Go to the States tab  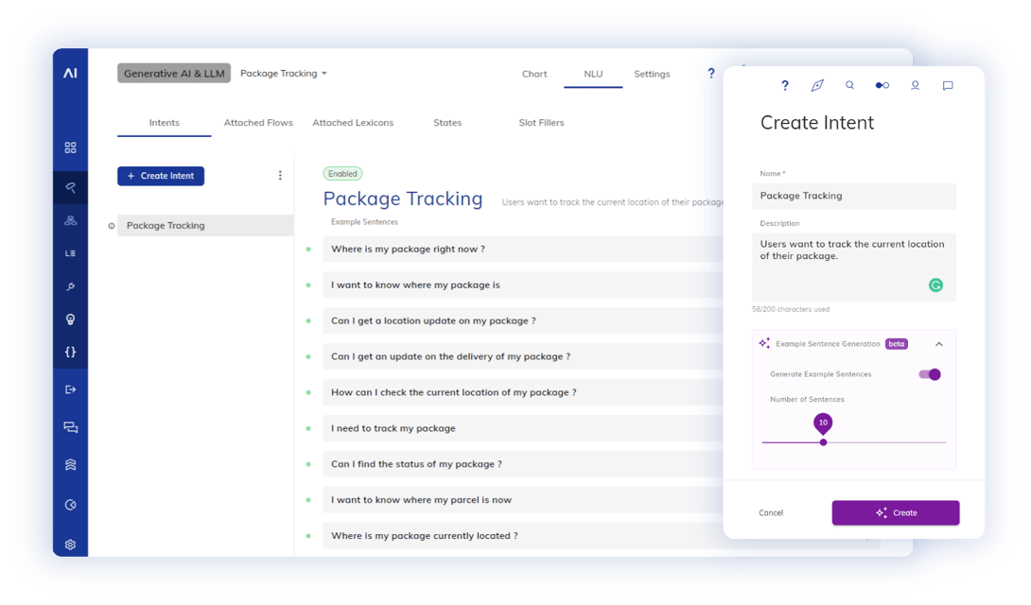tap(447, 123)
